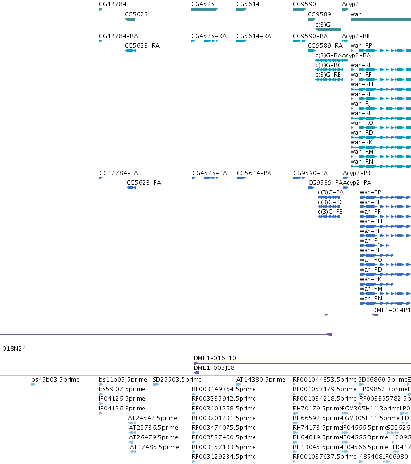
Task: Click the DME1-014P1 BAC label
Action: (392, 310)
